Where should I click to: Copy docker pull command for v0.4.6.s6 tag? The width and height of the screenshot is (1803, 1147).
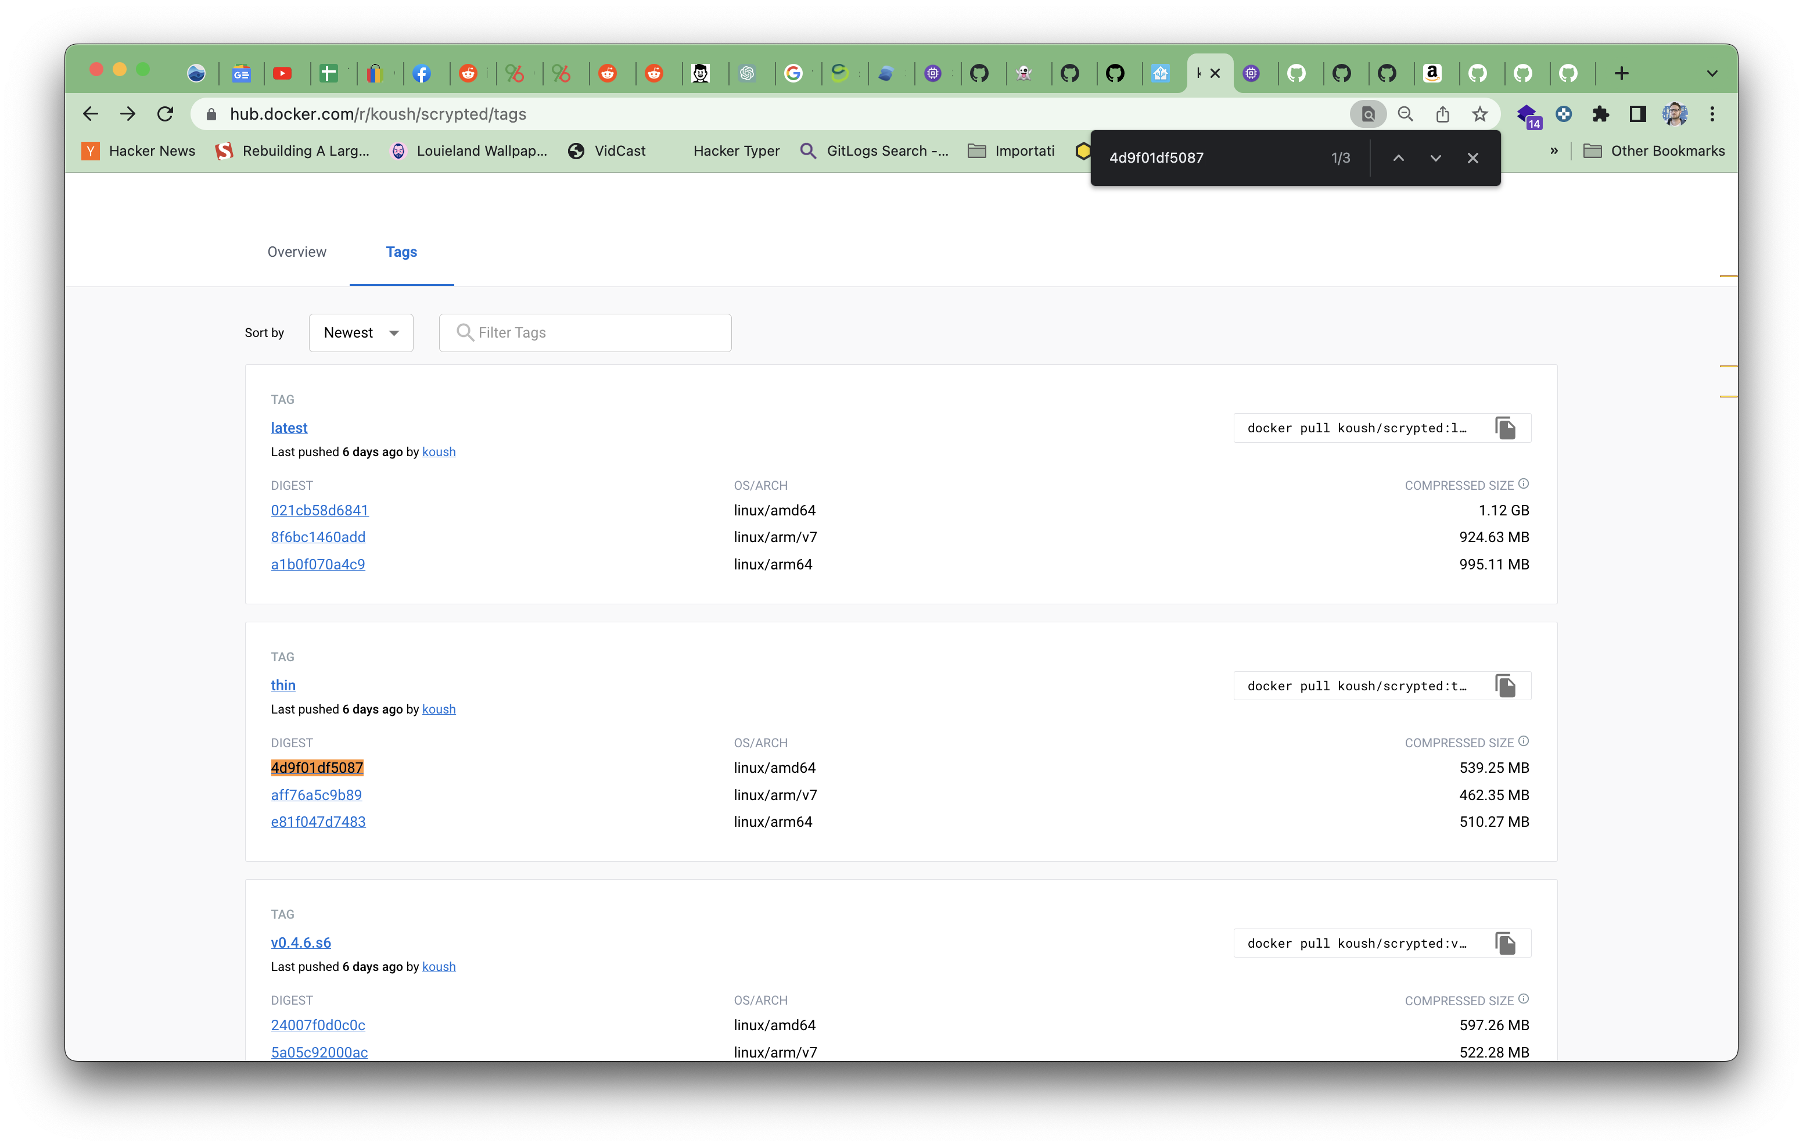point(1506,943)
